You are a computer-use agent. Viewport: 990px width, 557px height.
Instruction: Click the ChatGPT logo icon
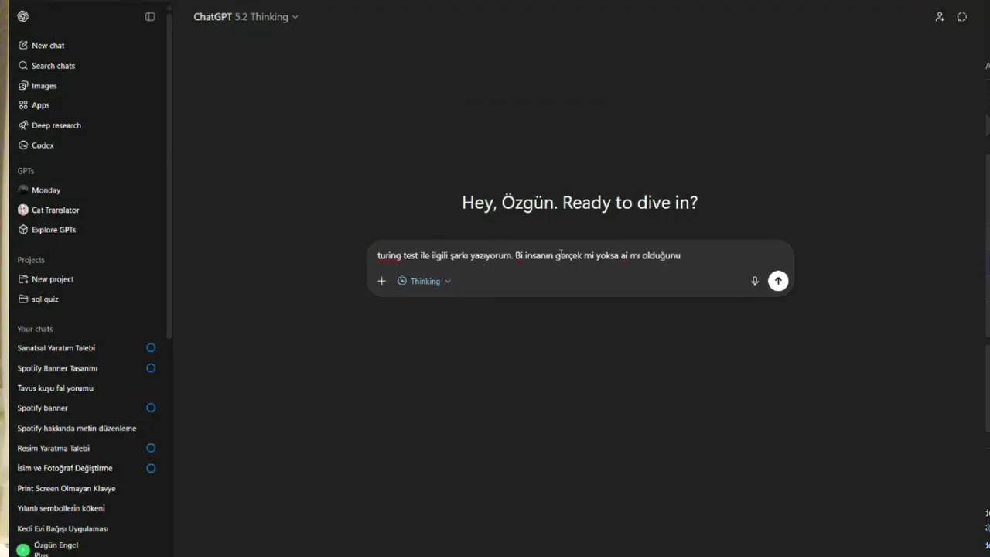pyautogui.click(x=23, y=16)
